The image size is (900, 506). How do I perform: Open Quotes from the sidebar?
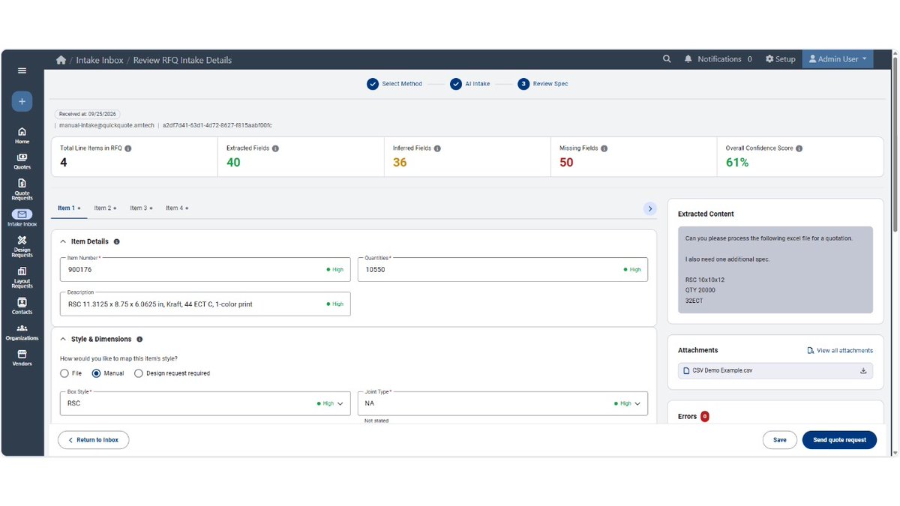[22, 161]
